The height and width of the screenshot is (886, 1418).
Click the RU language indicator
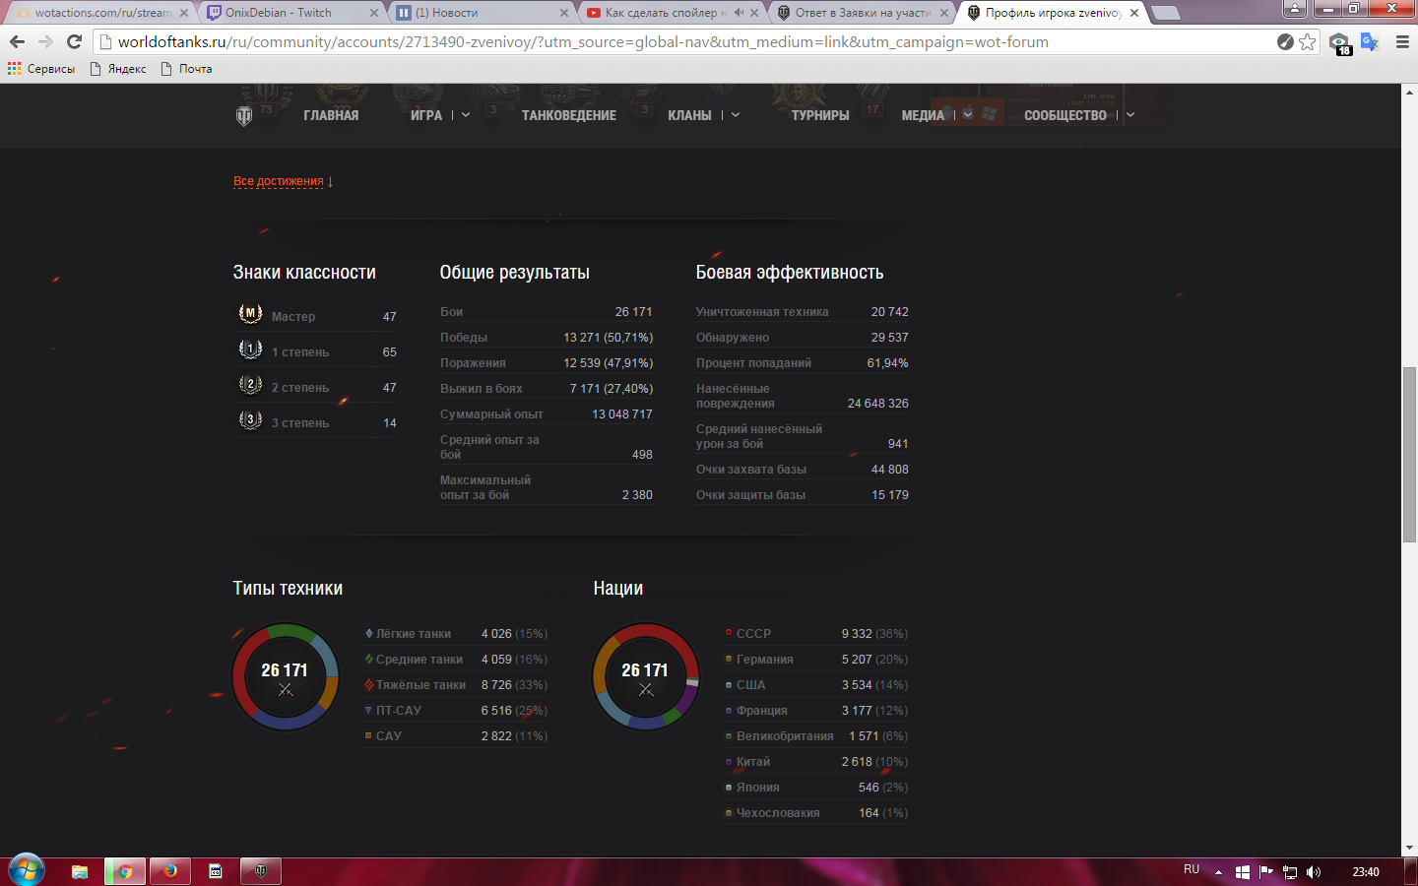click(x=1192, y=869)
